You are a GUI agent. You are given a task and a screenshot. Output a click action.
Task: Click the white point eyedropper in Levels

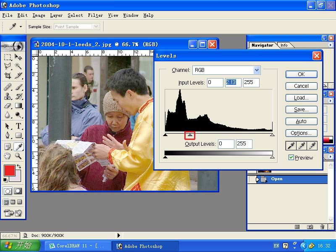(x=312, y=145)
